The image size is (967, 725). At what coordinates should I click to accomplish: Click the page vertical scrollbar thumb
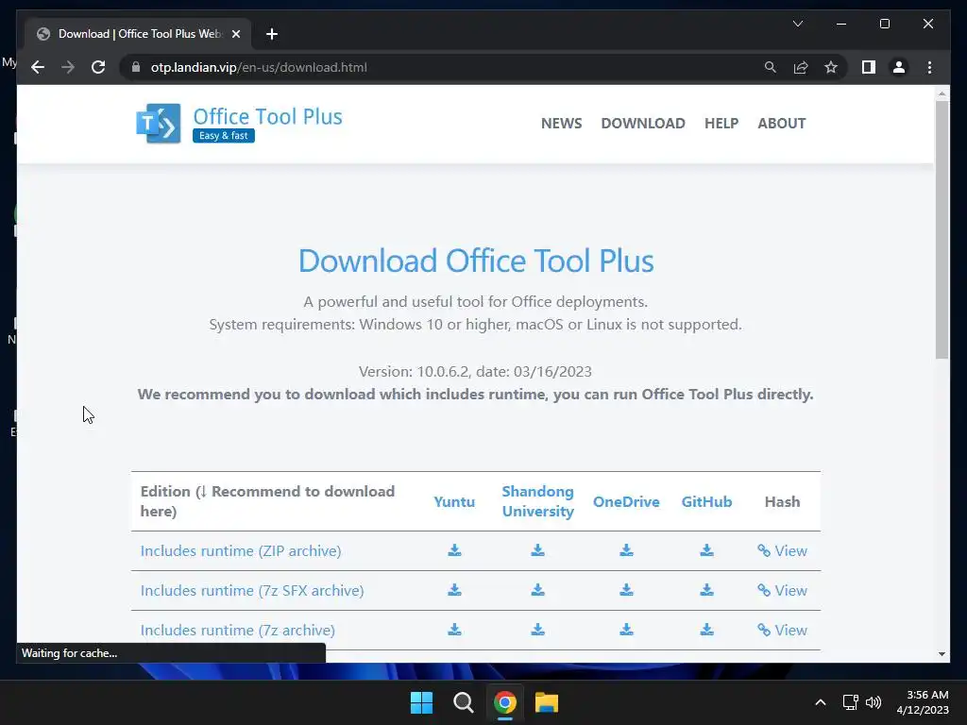[942, 229]
